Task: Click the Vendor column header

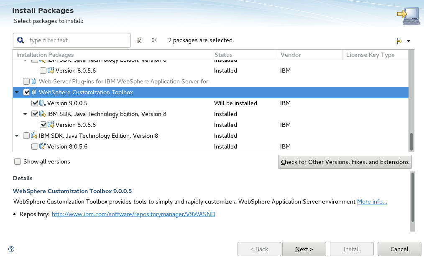Action: tap(310, 55)
